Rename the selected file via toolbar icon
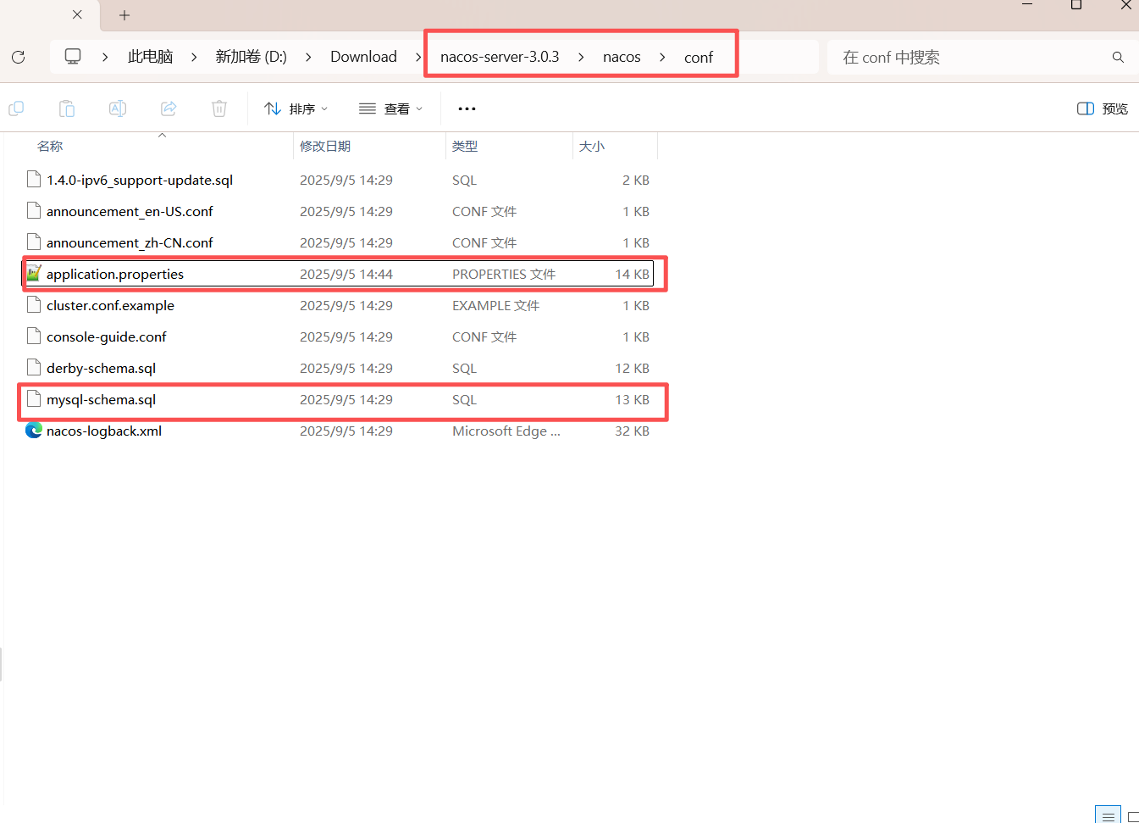1139x823 pixels. [x=118, y=108]
